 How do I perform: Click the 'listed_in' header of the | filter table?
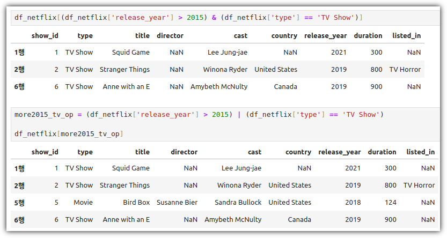point(421,152)
